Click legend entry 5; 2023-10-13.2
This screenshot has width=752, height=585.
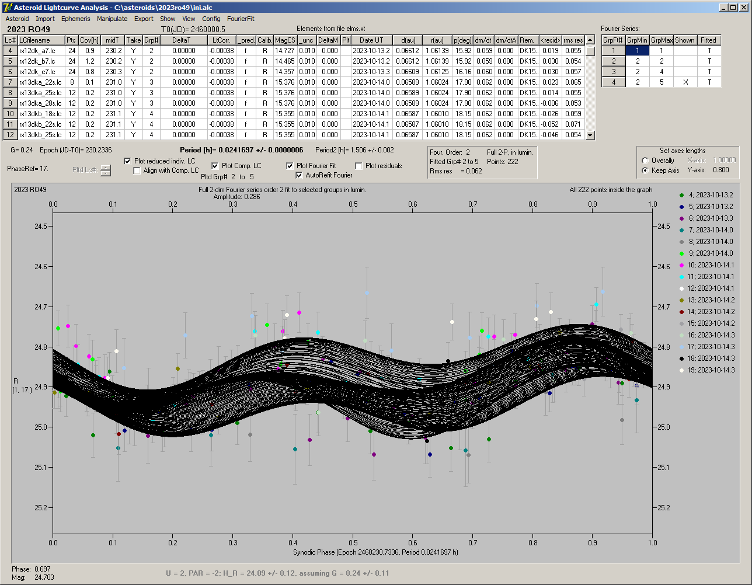[706, 207]
